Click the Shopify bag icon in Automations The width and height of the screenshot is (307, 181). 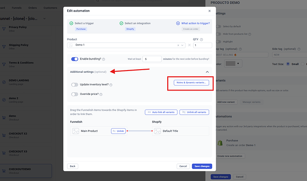click(219, 142)
